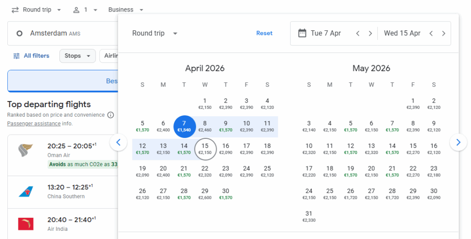Click the calendar icon beside Tue 7 Apr
Image resolution: width=471 pixels, height=239 pixels.
[x=302, y=33]
